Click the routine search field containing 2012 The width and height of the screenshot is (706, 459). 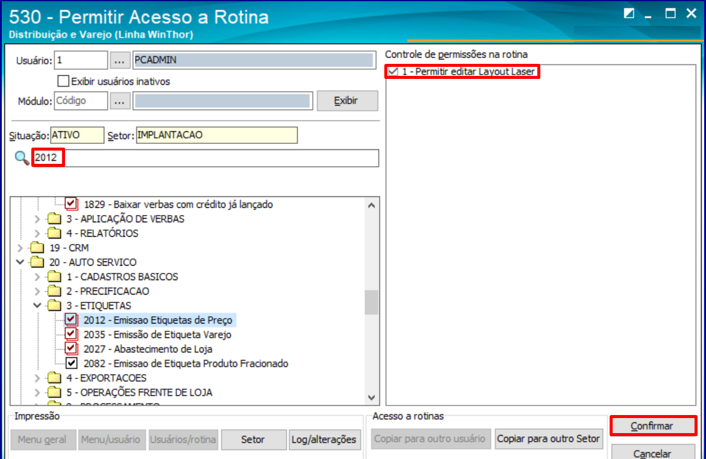coord(205,158)
